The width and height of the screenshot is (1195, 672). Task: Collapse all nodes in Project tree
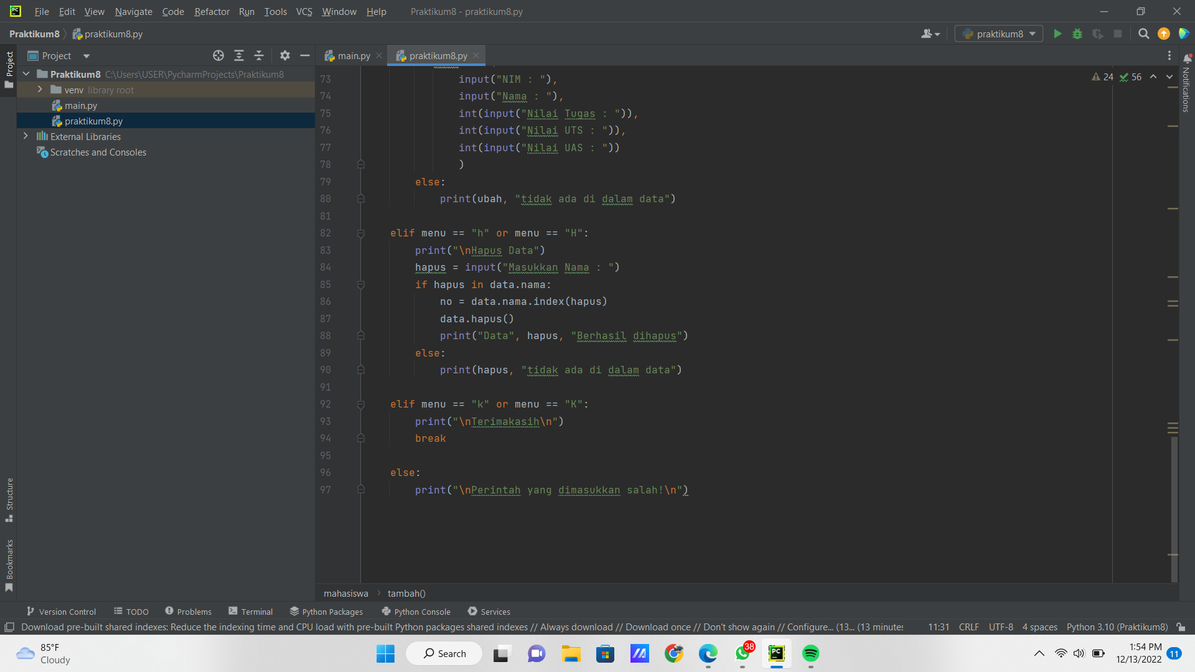pos(259,55)
